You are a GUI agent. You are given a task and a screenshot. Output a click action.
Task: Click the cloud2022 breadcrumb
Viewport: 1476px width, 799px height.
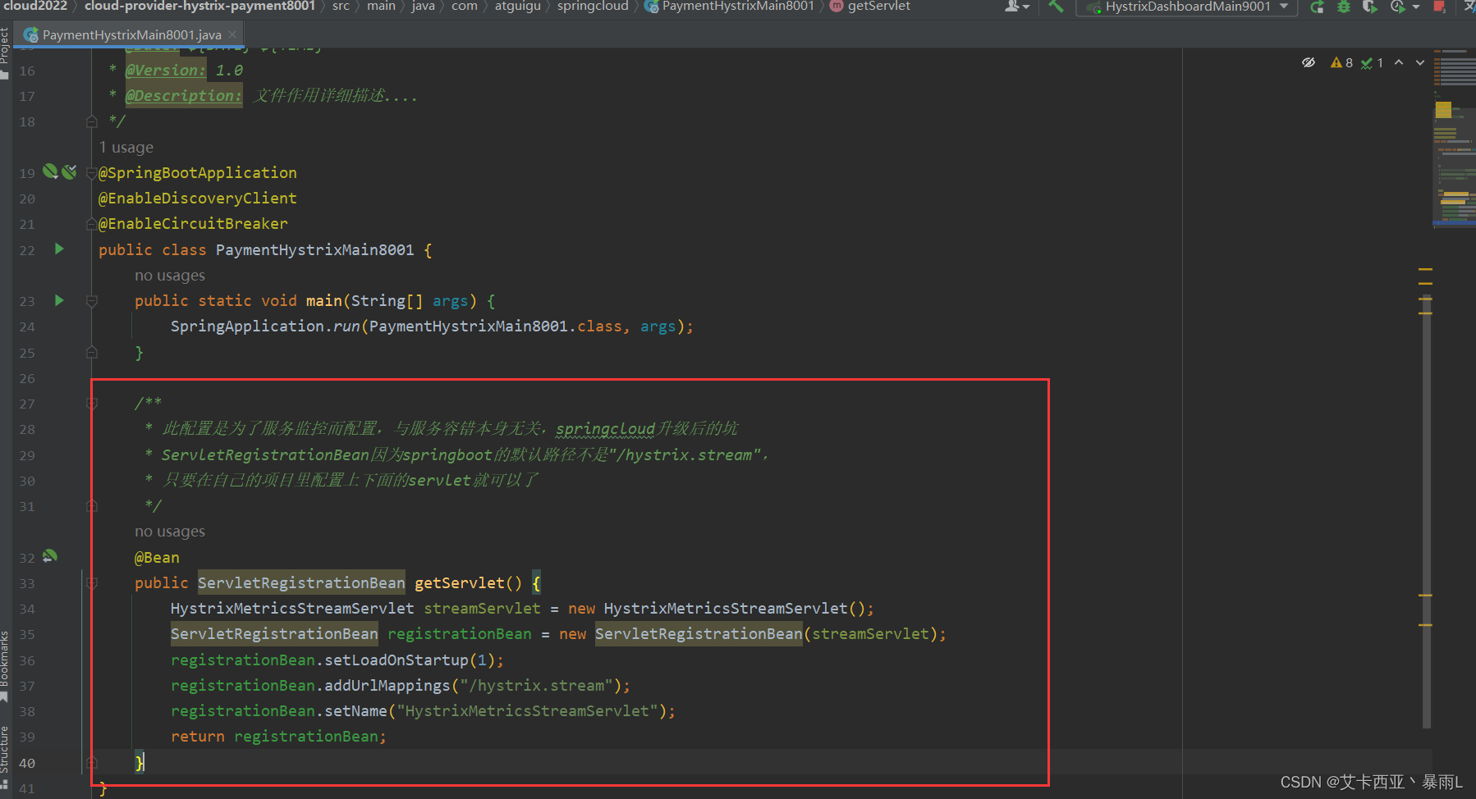click(36, 6)
